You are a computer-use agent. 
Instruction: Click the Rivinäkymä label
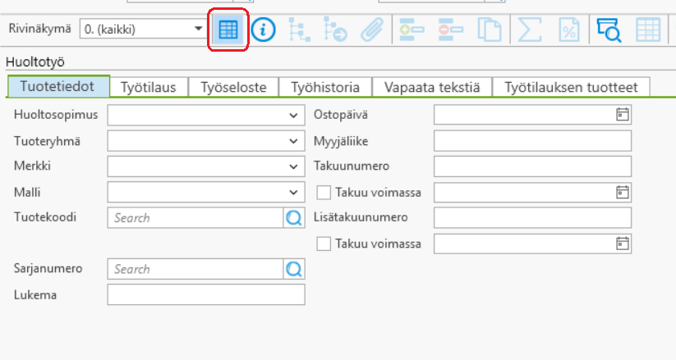(39, 29)
